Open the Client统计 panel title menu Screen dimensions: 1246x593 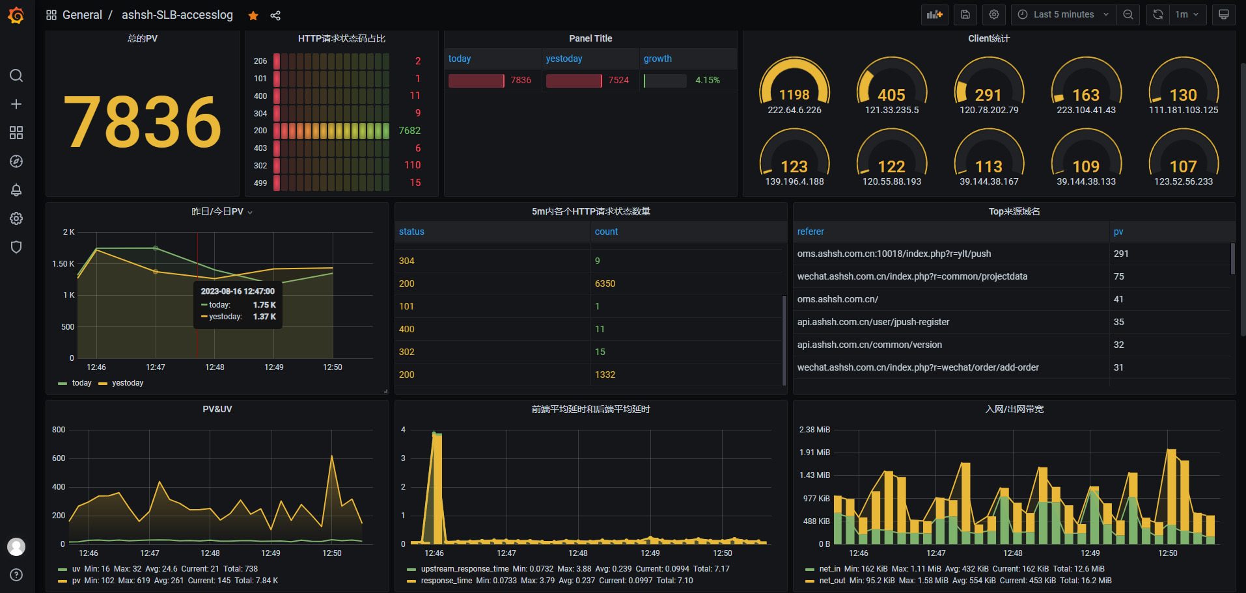coord(989,38)
